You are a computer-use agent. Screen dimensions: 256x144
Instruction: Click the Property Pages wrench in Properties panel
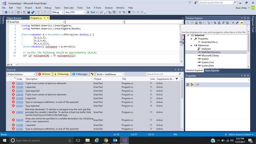198,84
